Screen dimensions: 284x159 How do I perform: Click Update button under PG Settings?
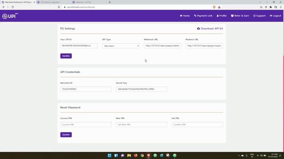(x=66, y=56)
